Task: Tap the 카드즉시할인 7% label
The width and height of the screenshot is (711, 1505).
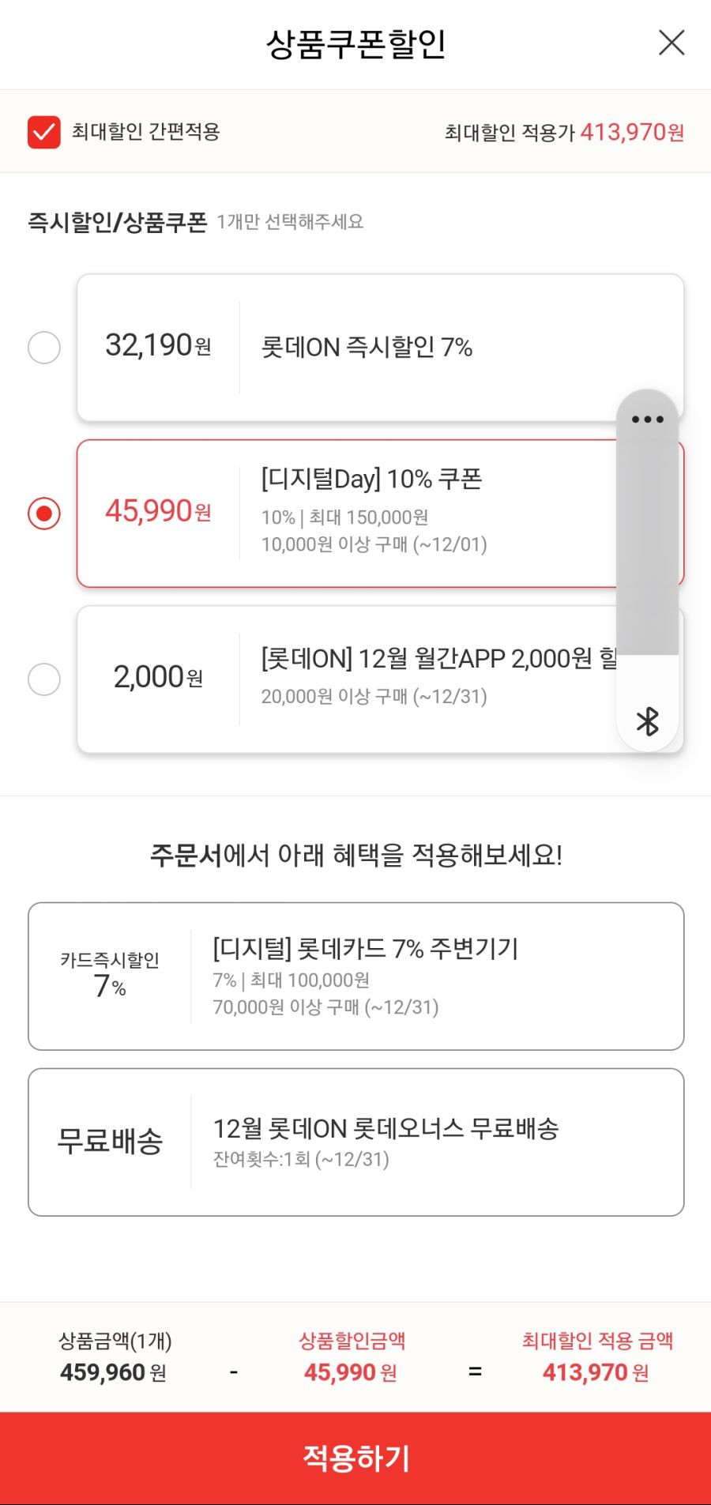Action: pyautogui.click(x=110, y=975)
